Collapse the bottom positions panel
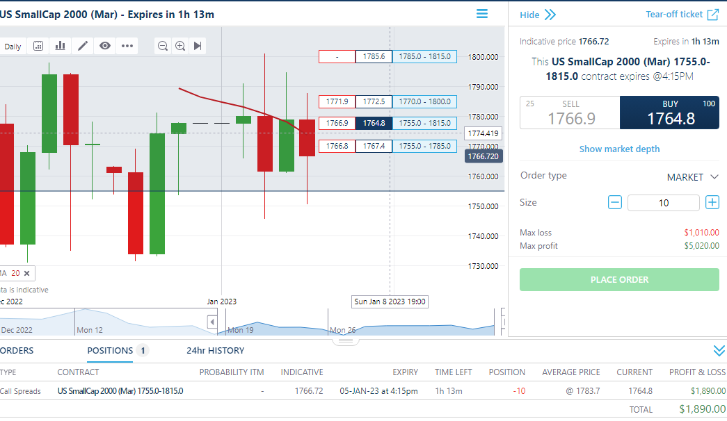 pos(719,351)
